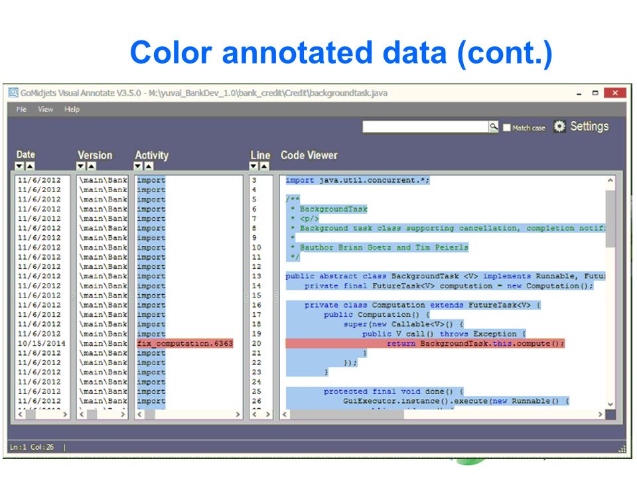Select the 10/15/2014 date entry

(x=41, y=344)
